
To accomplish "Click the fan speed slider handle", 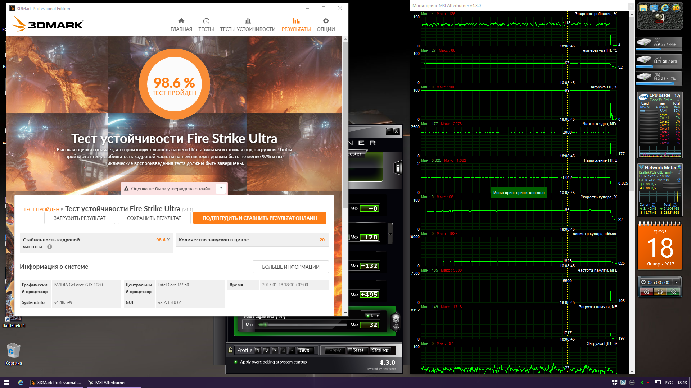I will pos(265,325).
